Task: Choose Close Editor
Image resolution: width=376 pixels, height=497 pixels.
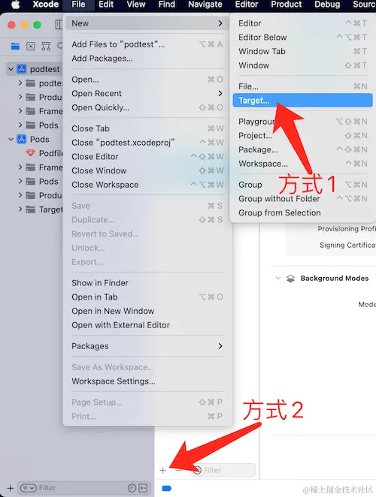Action: coord(147,157)
